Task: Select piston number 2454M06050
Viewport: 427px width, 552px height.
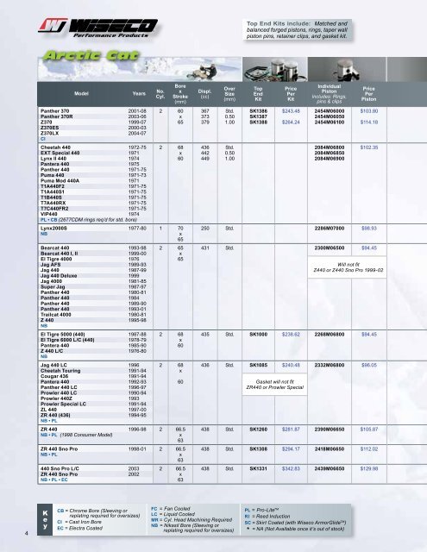Action: point(330,116)
